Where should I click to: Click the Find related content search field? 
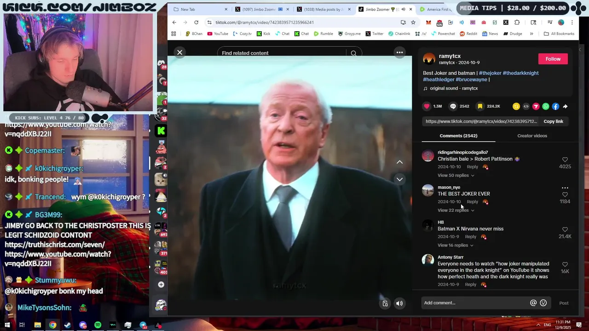(282, 53)
